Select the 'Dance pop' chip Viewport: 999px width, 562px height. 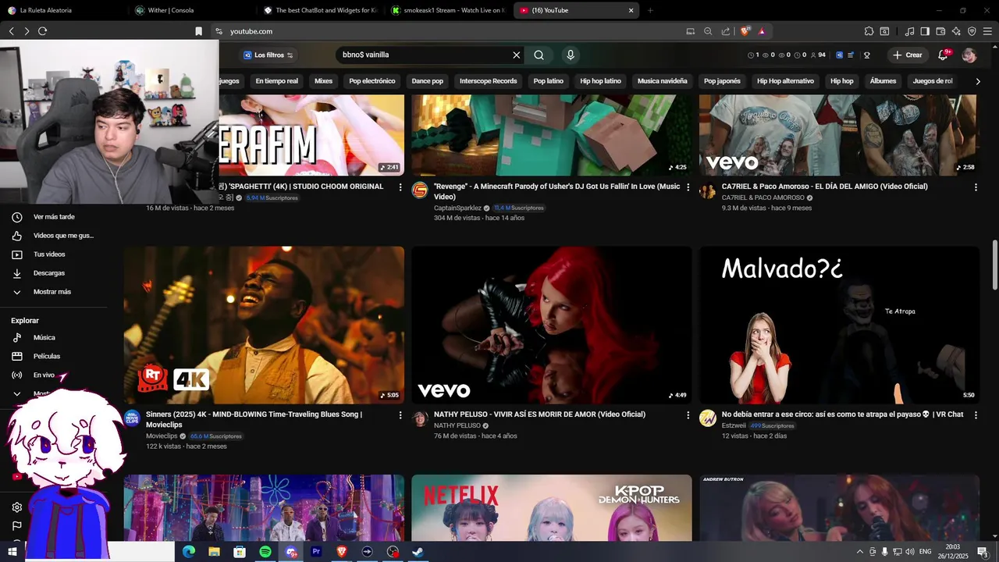click(428, 81)
